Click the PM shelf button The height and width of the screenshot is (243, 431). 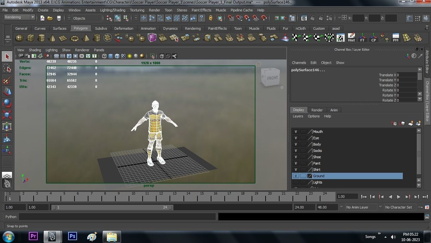click(396, 38)
